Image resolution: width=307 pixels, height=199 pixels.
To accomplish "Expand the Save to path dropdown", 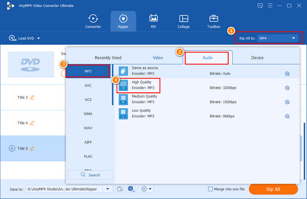I will click(x=107, y=189).
